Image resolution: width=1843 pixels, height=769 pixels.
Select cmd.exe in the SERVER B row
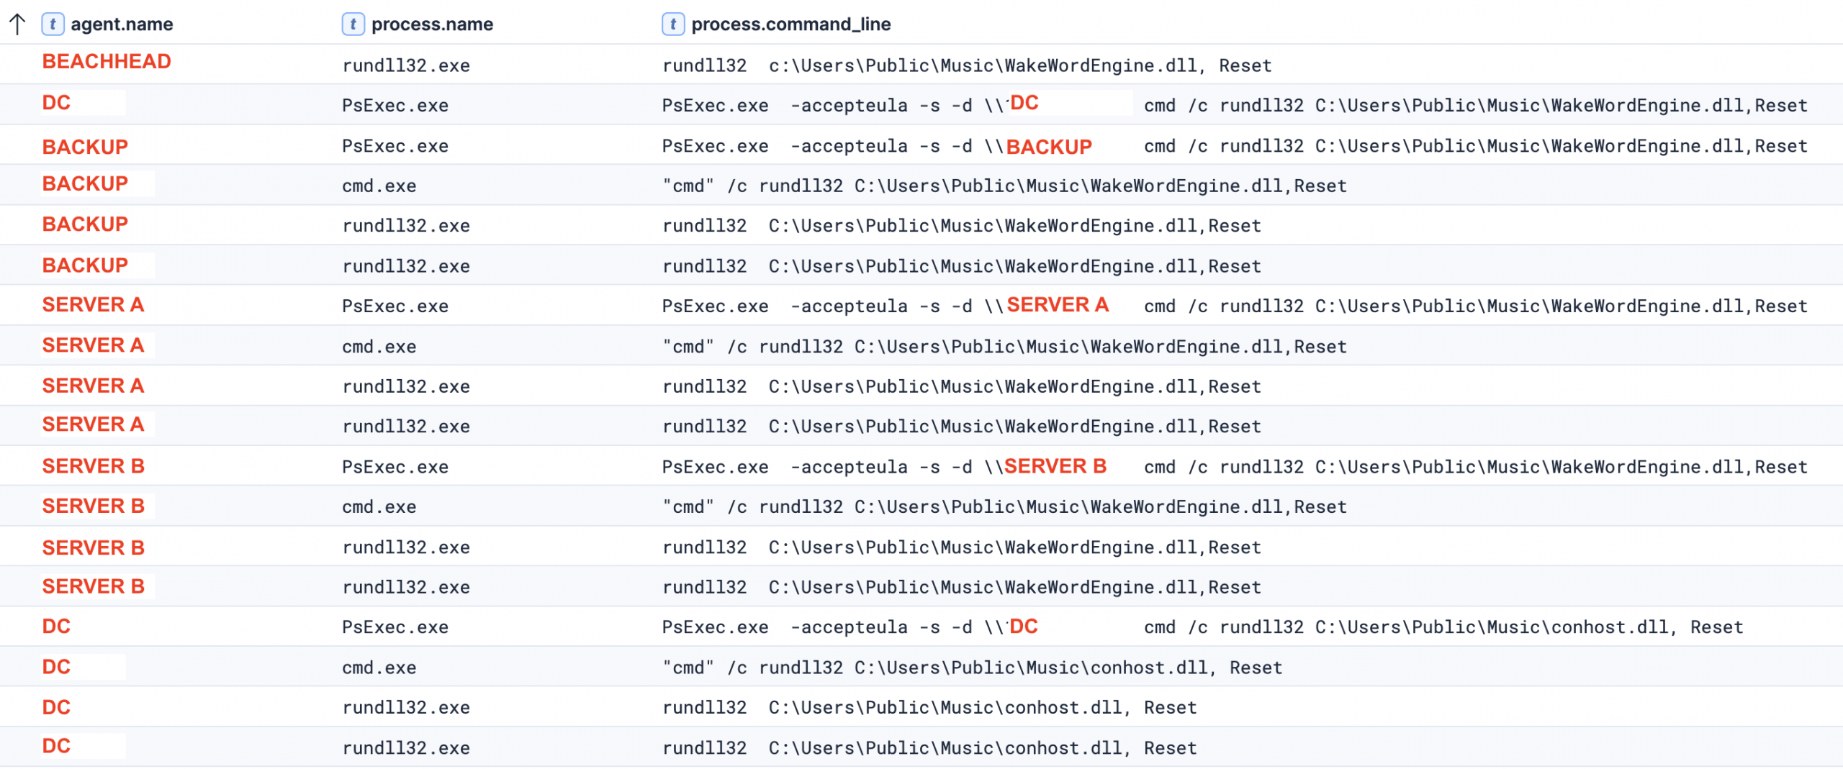379,508
